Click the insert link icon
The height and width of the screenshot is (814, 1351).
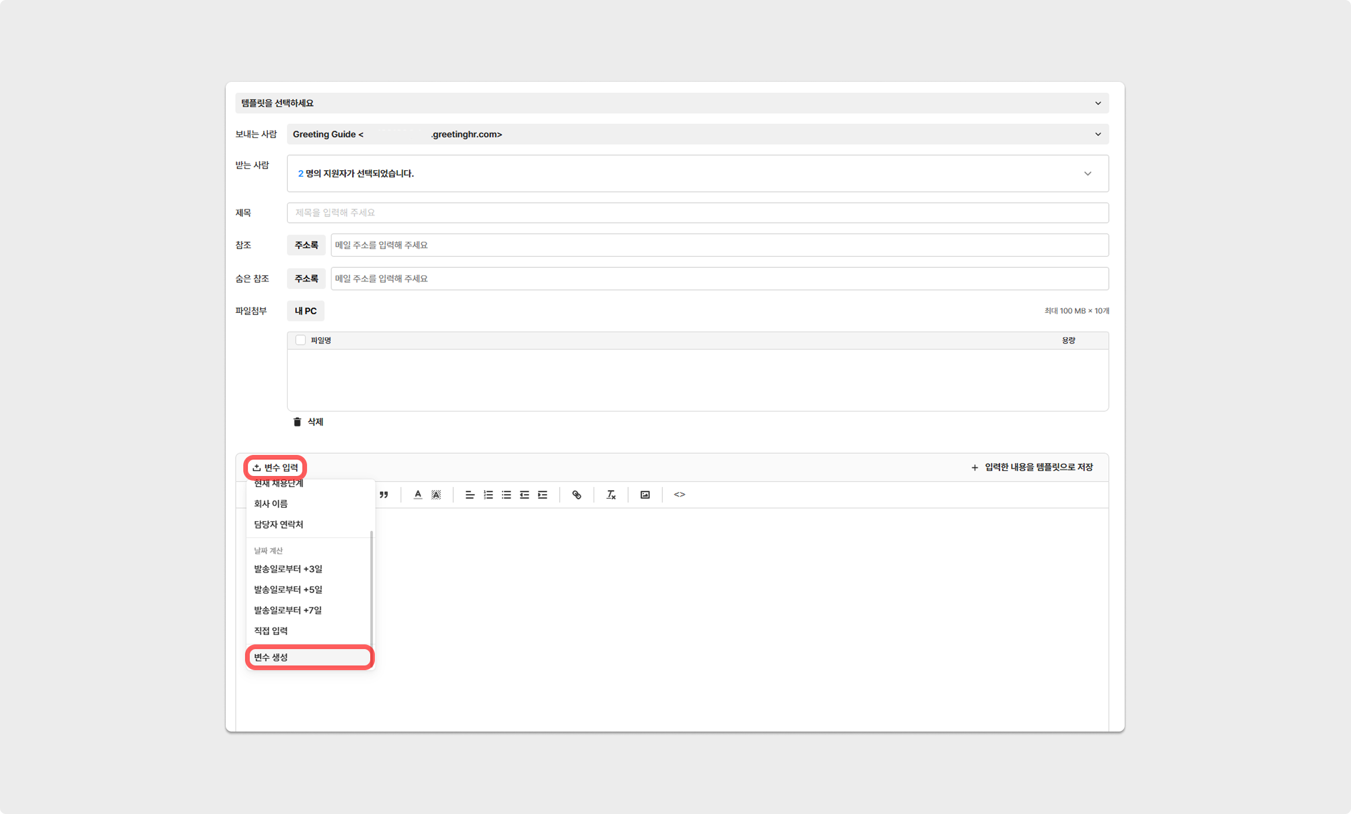click(x=577, y=495)
